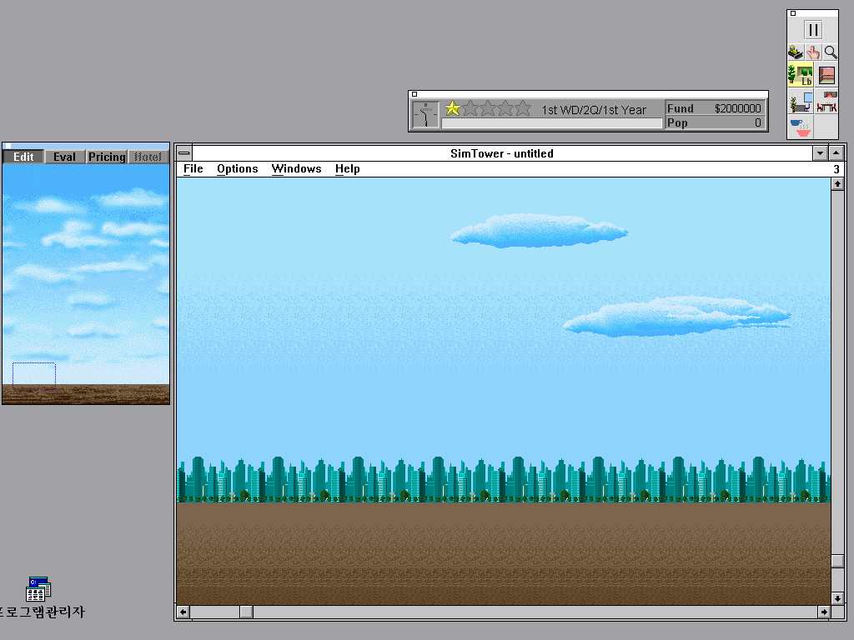Select the floor/stairs build tool

[826, 74]
